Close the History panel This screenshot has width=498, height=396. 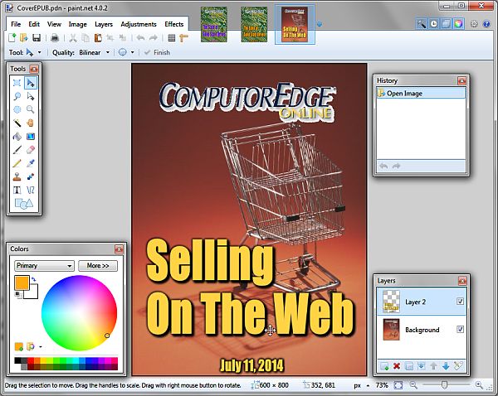tap(461, 80)
